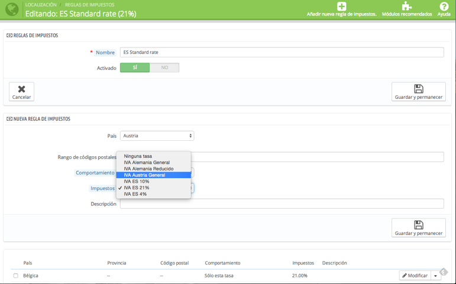
Task: Click the Impuestos column header
Action: point(303,263)
